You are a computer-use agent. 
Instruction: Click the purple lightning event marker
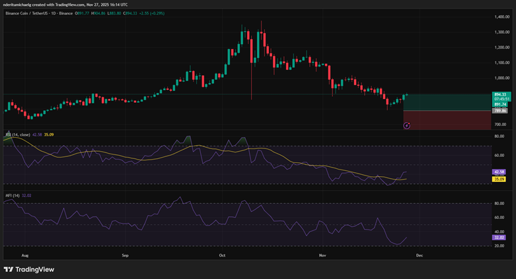[407, 125]
